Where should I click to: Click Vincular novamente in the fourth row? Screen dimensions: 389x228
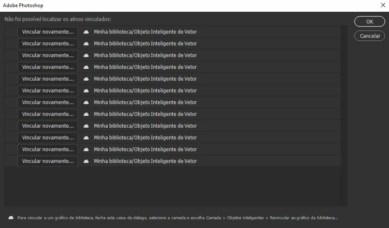(x=47, y=67)
